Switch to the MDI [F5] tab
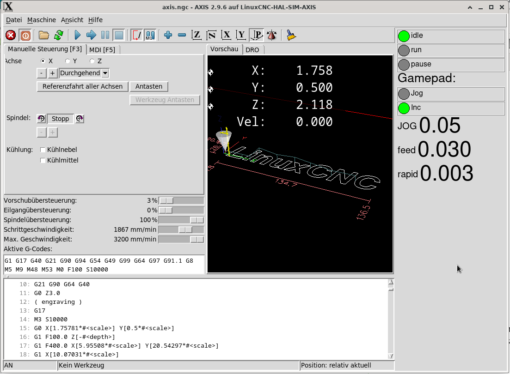This screenshot has width=510, height=374. pyautogui.click(x=103, y=50)
